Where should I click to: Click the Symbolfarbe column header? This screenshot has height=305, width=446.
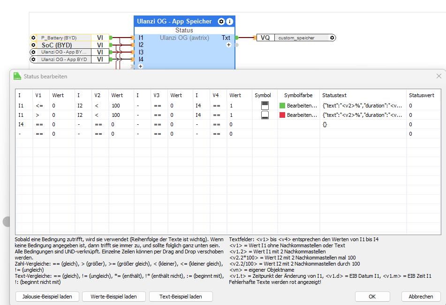click(x=298, y=95)
